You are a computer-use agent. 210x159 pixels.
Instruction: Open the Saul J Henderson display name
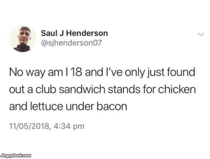(x=74, y=33)
